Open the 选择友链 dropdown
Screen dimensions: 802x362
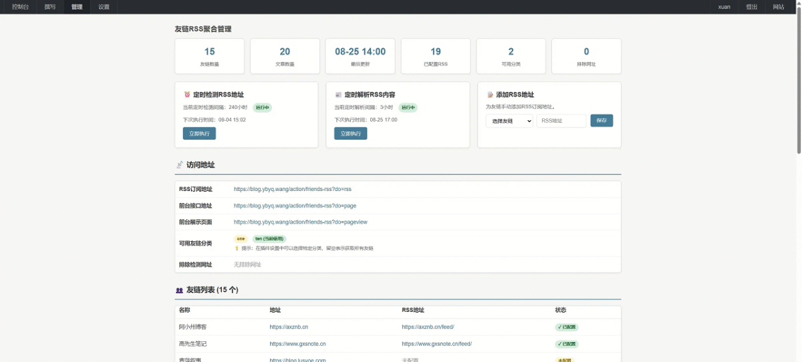click(509, 121)
